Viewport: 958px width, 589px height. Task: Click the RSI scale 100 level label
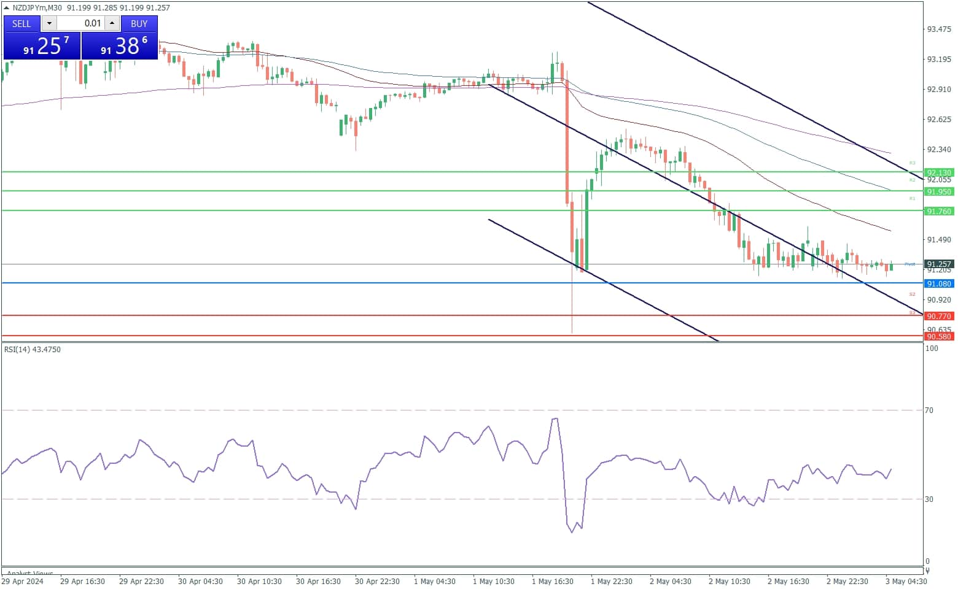point(932,348)
